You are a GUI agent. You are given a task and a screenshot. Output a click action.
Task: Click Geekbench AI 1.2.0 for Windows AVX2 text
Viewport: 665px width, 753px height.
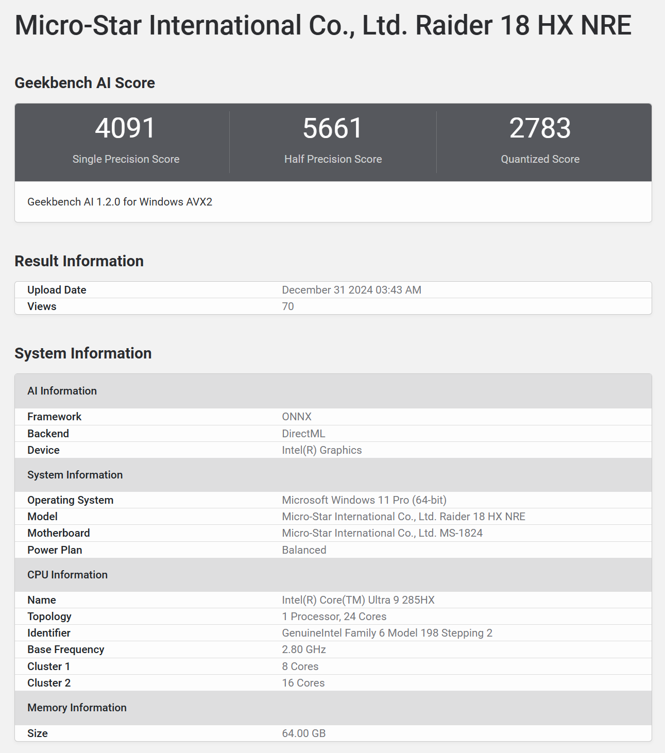120,202
